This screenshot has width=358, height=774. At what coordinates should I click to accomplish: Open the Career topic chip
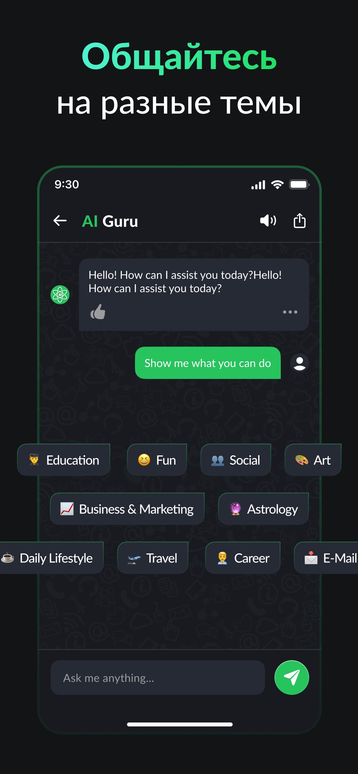243,558
